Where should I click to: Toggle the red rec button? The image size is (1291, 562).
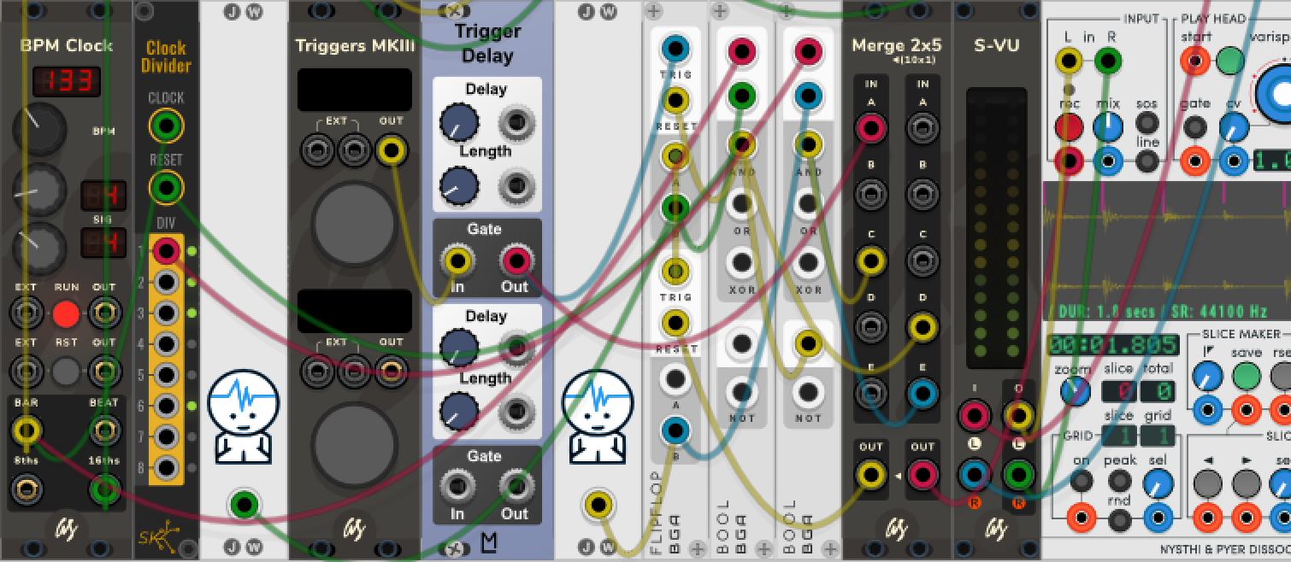pos(1068,127)
